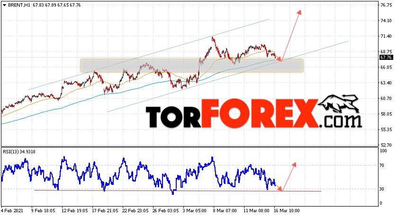Select the 17 Feb 21:05 time label
Viewport: 397px width, 216px height.
coord(105,211)
